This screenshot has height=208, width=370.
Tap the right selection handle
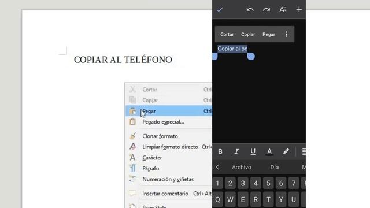(251, 57)
